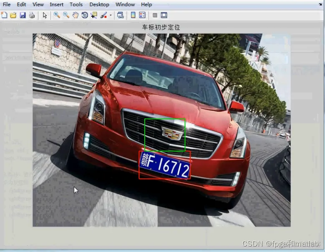Select the Data Cursor tool
This screenshot has height=252, width=325.
click(x=94, y=15)
